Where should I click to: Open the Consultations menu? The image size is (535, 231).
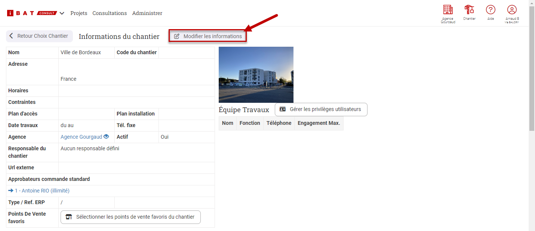[x=110, y=13]
